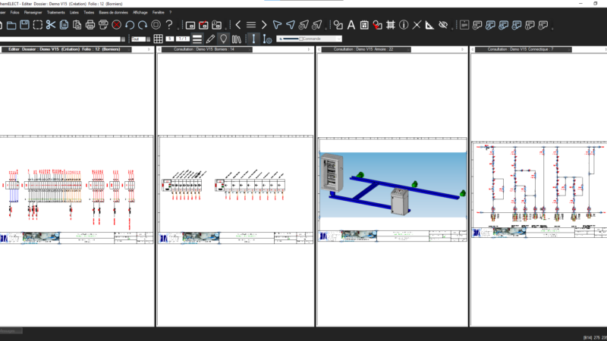Click the Cut scissors icon
Viewport: 607px width, 341px height.
pyautogui.click(x=51, y=25)
